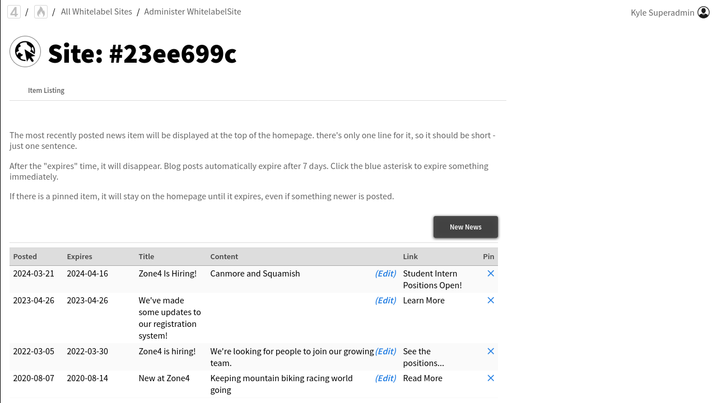This screenshot has width=717, height=403.
Task: Click the X icon on New at Zone4 row
Action: [x=491, y=378]
